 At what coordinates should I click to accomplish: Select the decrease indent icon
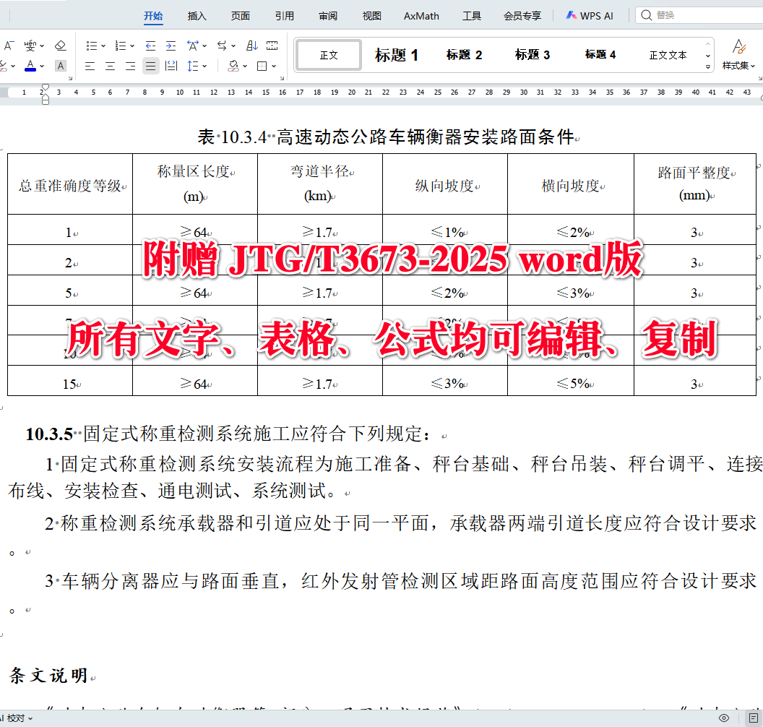pos(151,46)
